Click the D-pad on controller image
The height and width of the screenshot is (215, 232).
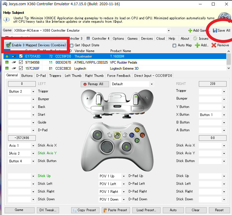click(x=107, y=147)
